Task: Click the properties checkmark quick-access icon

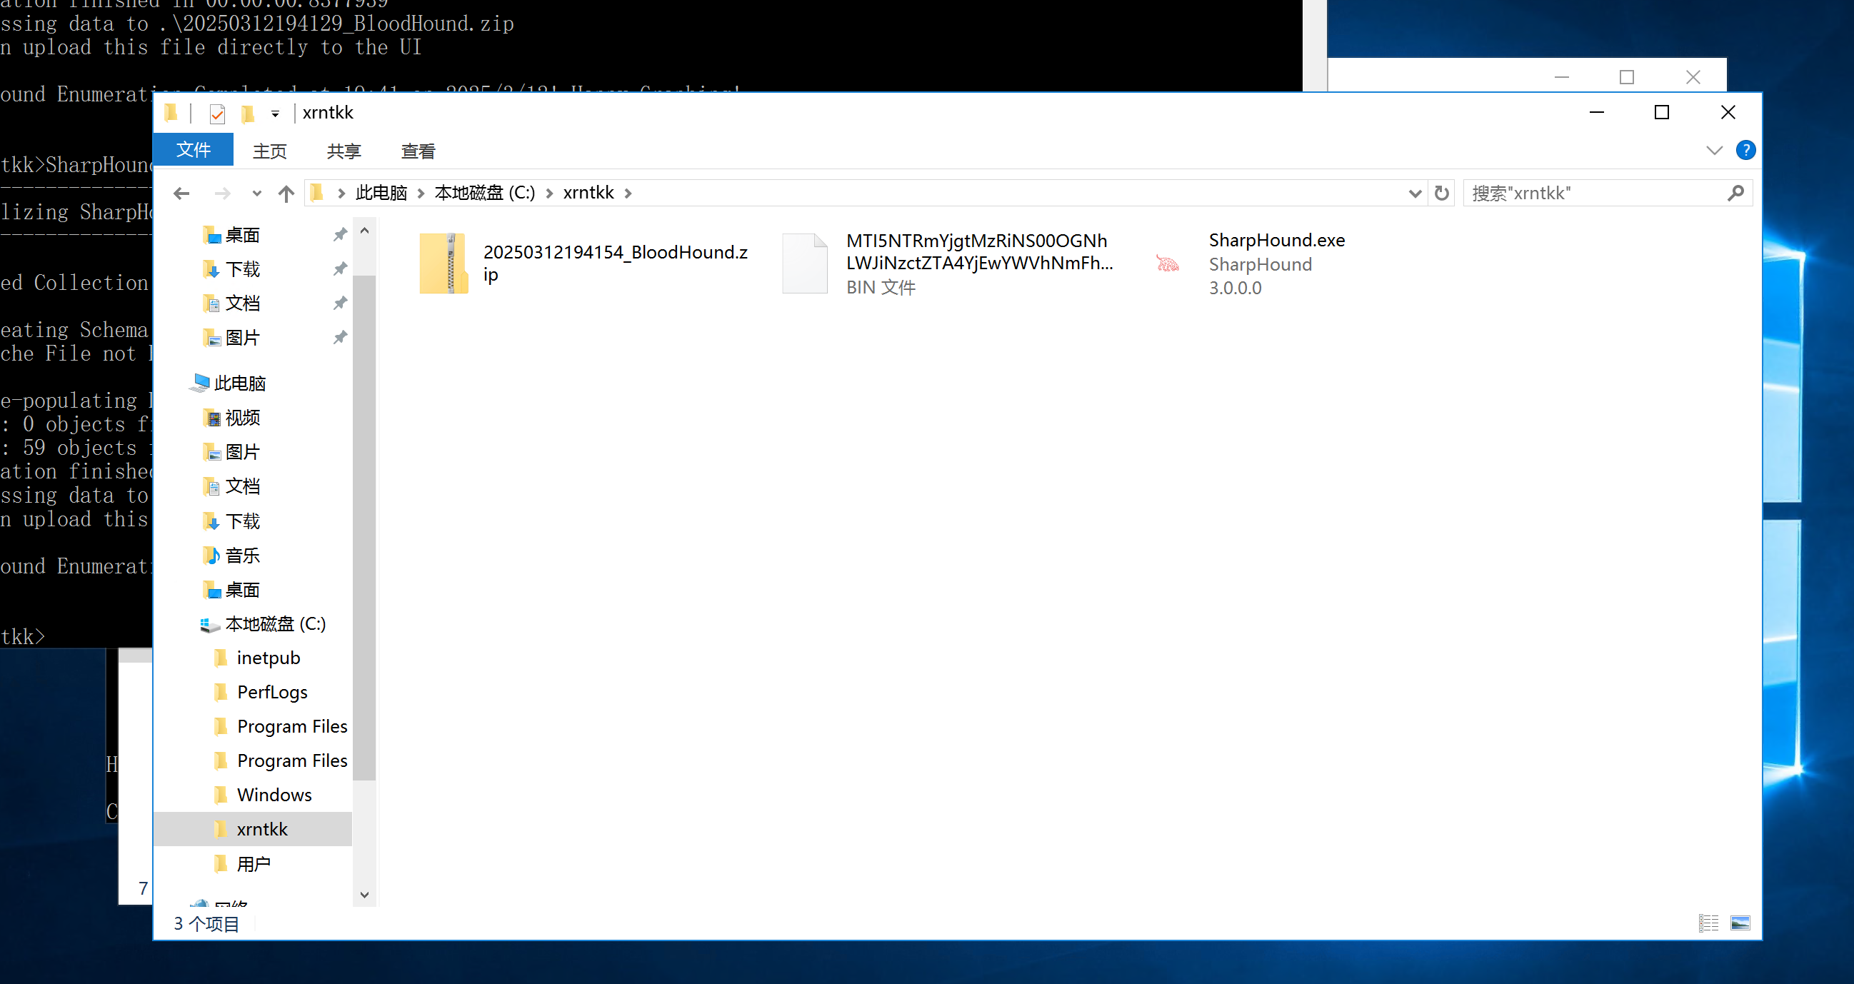Action: (x=216, y=114)
